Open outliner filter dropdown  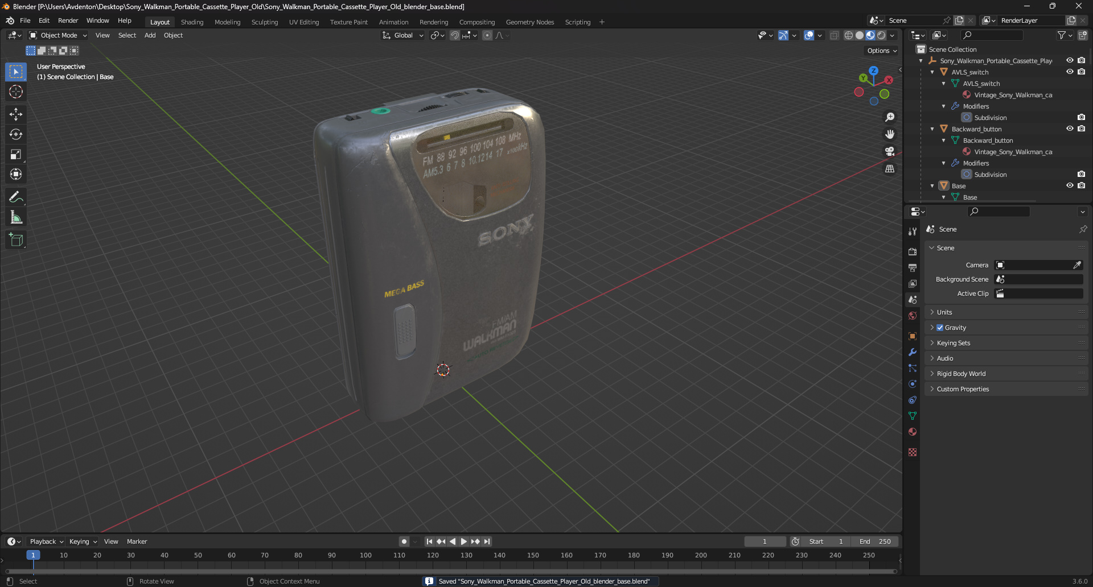coord(1065,35)
